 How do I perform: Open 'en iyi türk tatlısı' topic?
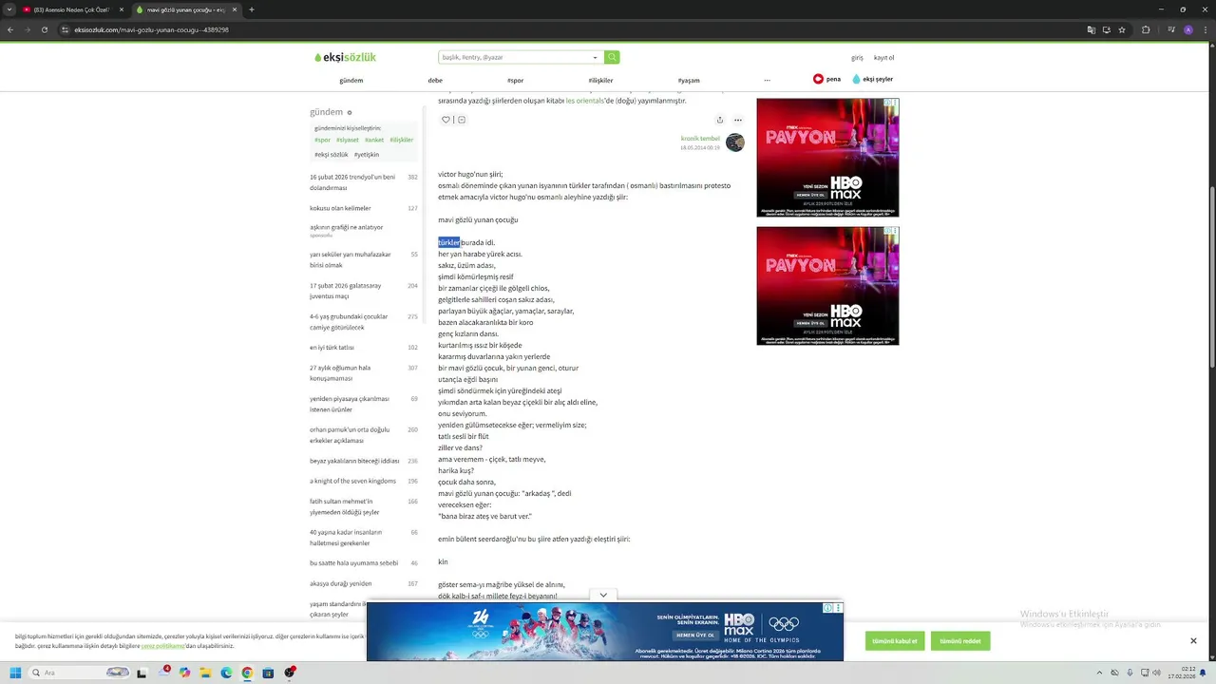click(x=332, y=348)
